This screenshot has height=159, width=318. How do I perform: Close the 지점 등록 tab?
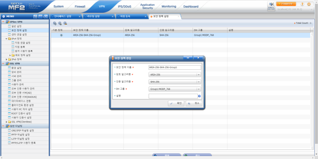pos(145,16)
